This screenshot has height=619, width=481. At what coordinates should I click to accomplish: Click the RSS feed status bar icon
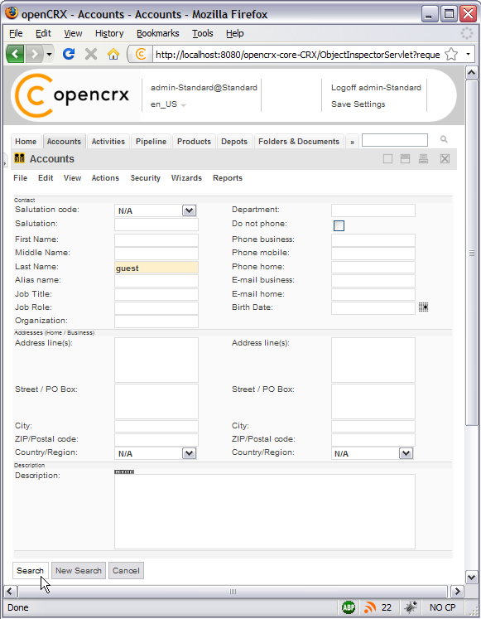coord(370,607)
